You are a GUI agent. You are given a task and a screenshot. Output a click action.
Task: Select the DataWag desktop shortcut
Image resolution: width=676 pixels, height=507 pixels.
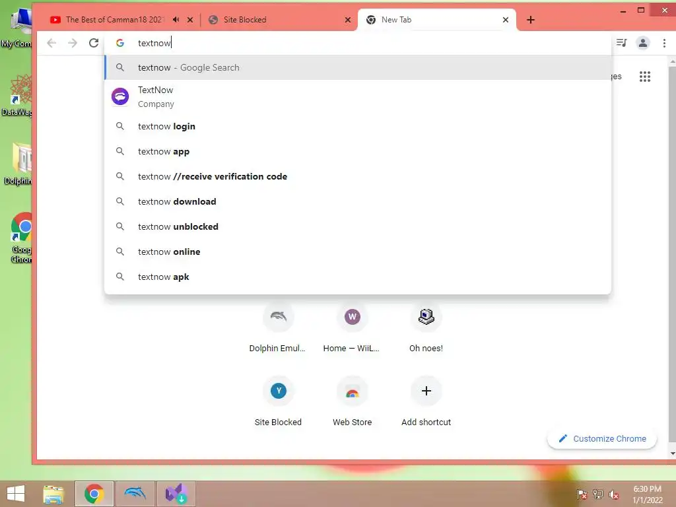[17, 96]
